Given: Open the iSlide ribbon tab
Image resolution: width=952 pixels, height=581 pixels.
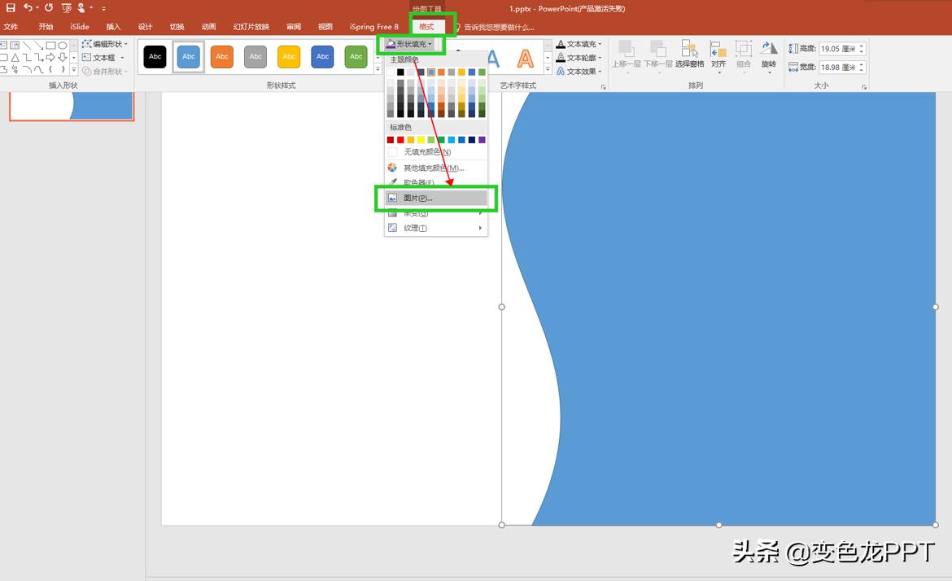Looking at the screenshot, I should click(x=80, y=27).
